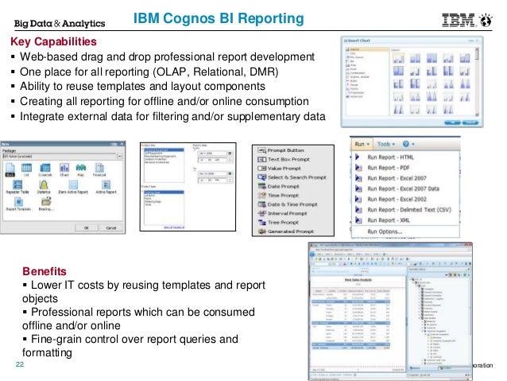Click the Existing report folder icon
The width and height of the screenshot is (507, 381).
click(45, 204)
